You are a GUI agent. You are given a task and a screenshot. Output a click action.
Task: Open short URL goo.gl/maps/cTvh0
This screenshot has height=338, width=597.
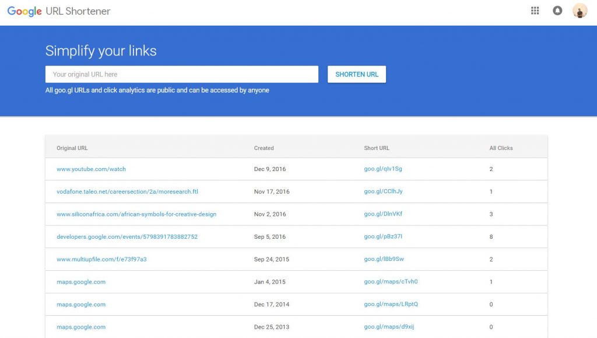coord(391,281)
